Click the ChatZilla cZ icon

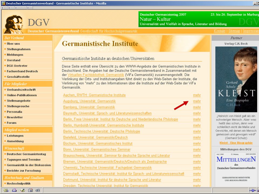38,190
